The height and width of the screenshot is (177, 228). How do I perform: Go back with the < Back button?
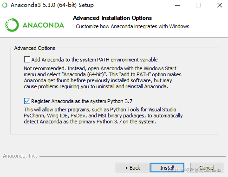pos(132,167)
